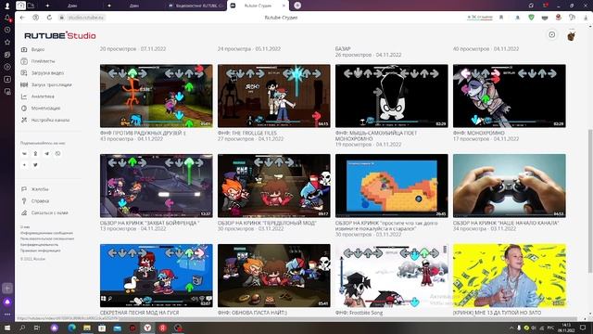Click the page vertical scrollbar
The width and height of the screenshot is (593, 334).
pyautogui.click(x=590, y=200)
